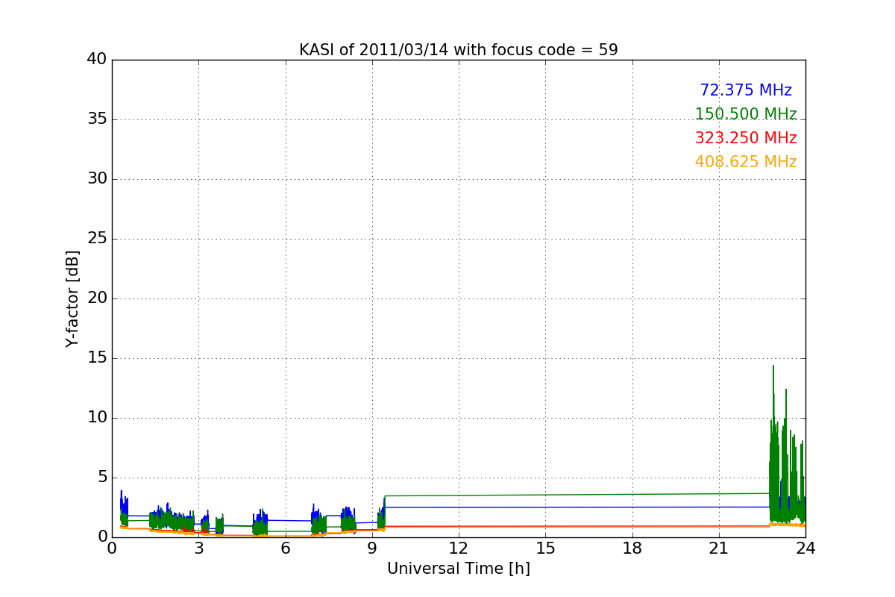Image resolution: width=895 pixels, height=597 pixels.
Task: Click the 'Y-factor [dB]' axis label
Action: coord(72,298)
